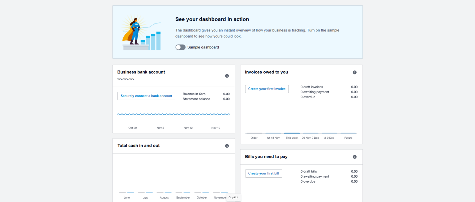
Task: Create your first invoice
Action: pos(267,89)
